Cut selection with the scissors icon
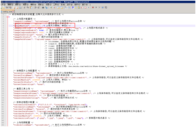 tap(24, 7)
